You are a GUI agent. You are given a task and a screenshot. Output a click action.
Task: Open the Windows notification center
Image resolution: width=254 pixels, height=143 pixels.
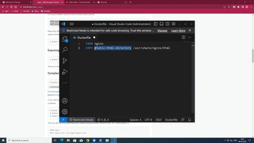(250, 140)
